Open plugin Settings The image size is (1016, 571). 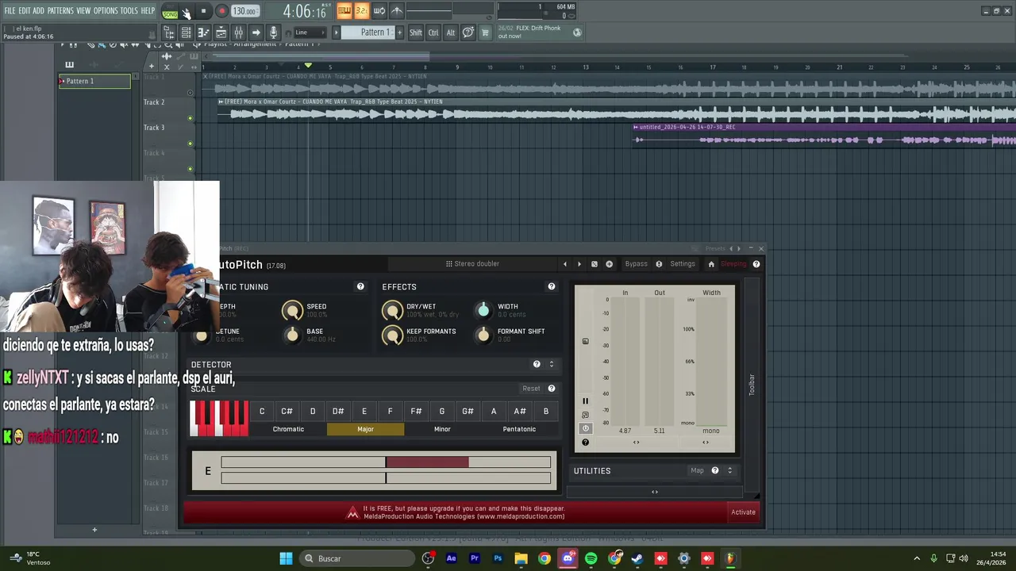click(683, 264)
